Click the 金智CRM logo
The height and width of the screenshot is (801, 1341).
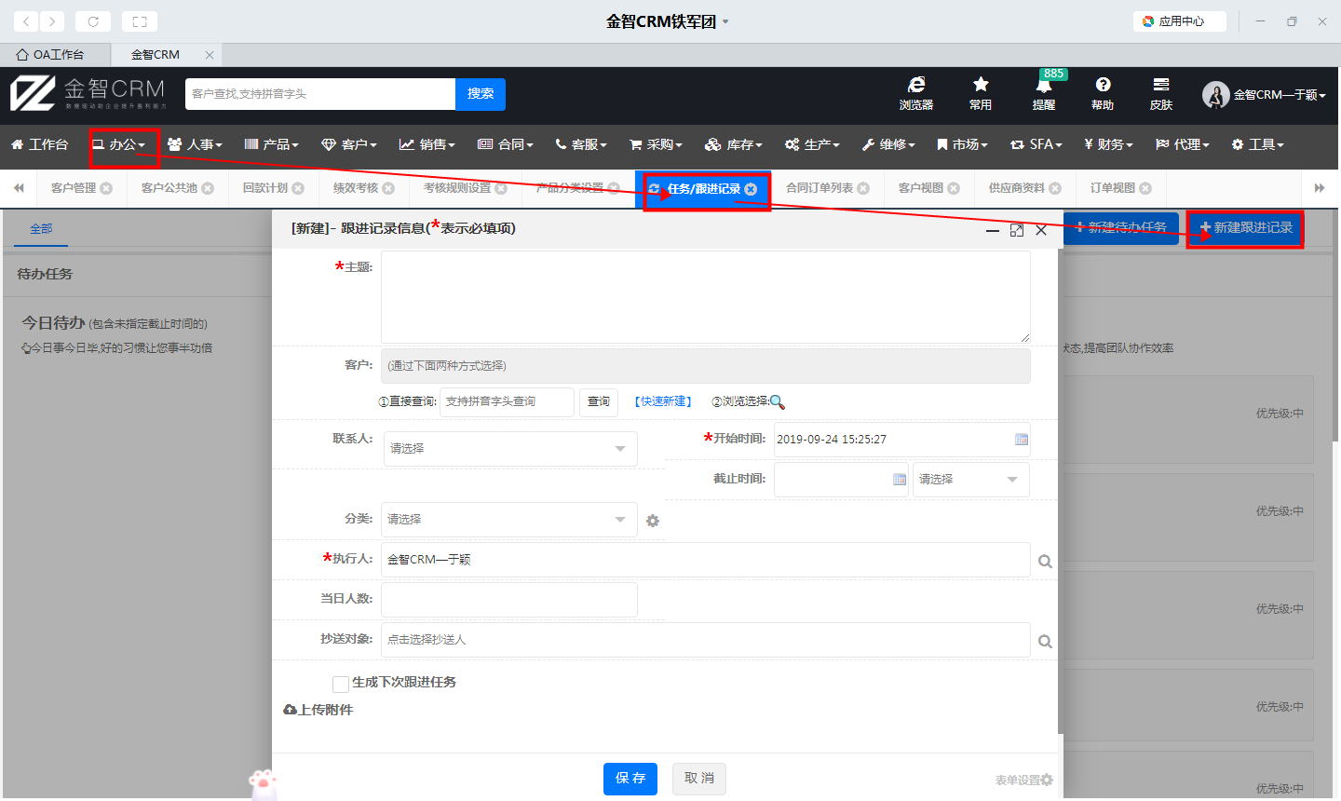(x=88, y=93)
